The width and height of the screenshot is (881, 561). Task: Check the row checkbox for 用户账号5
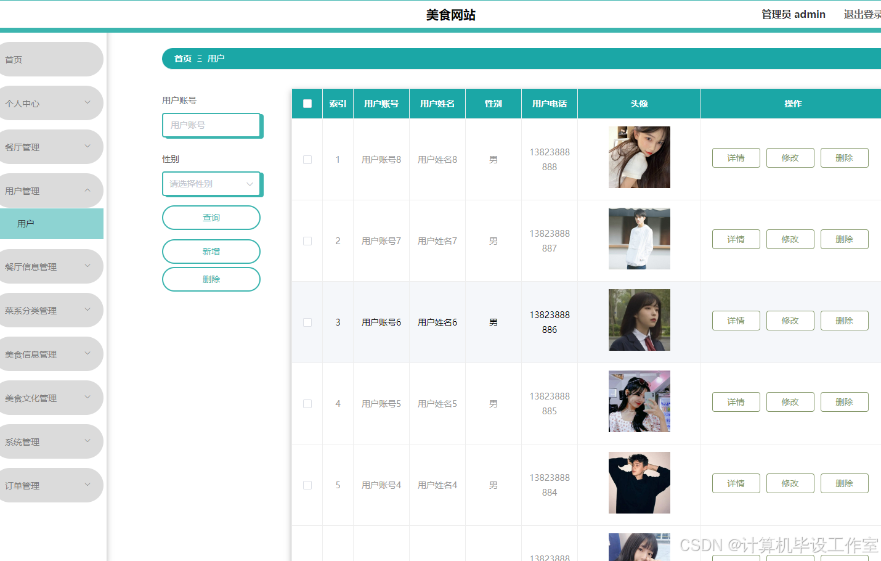click(307, 404)
